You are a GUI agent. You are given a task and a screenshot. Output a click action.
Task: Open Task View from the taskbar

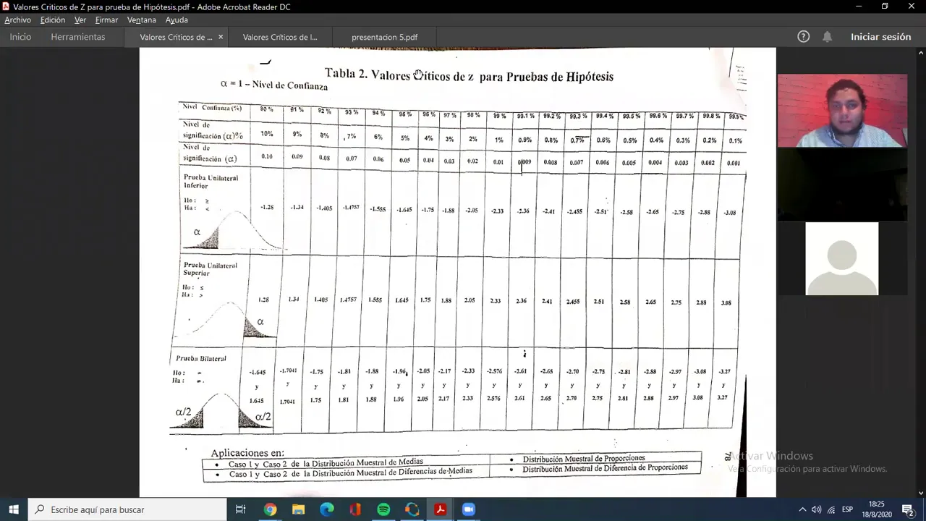[240, 509]
